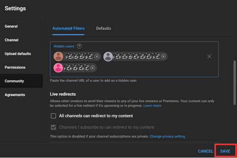Clear all hidden users with the large X
237x158 pixels.
(x=209, y=56)
